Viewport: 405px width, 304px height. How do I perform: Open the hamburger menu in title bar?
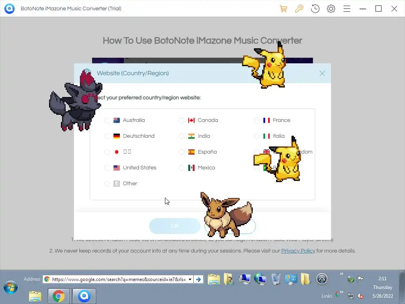pos(346,9)
